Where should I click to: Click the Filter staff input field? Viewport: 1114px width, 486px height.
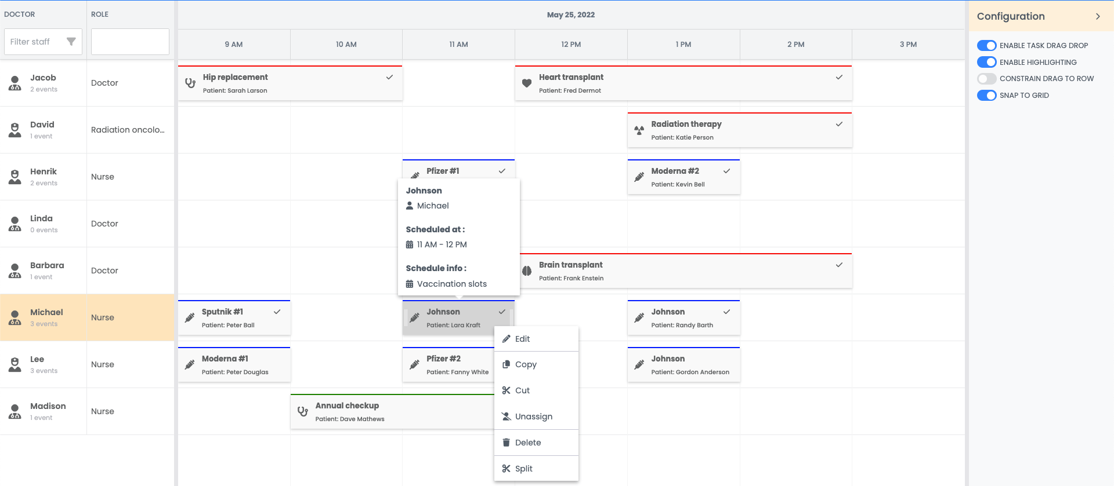coord(43,42)
